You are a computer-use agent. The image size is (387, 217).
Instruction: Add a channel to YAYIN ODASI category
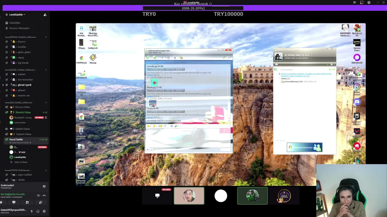[x=46, y=170]
